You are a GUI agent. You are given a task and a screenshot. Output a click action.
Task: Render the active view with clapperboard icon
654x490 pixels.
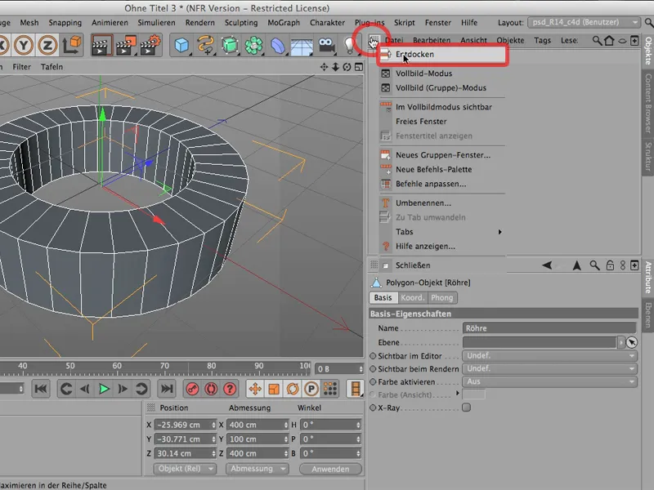(101, 45)
